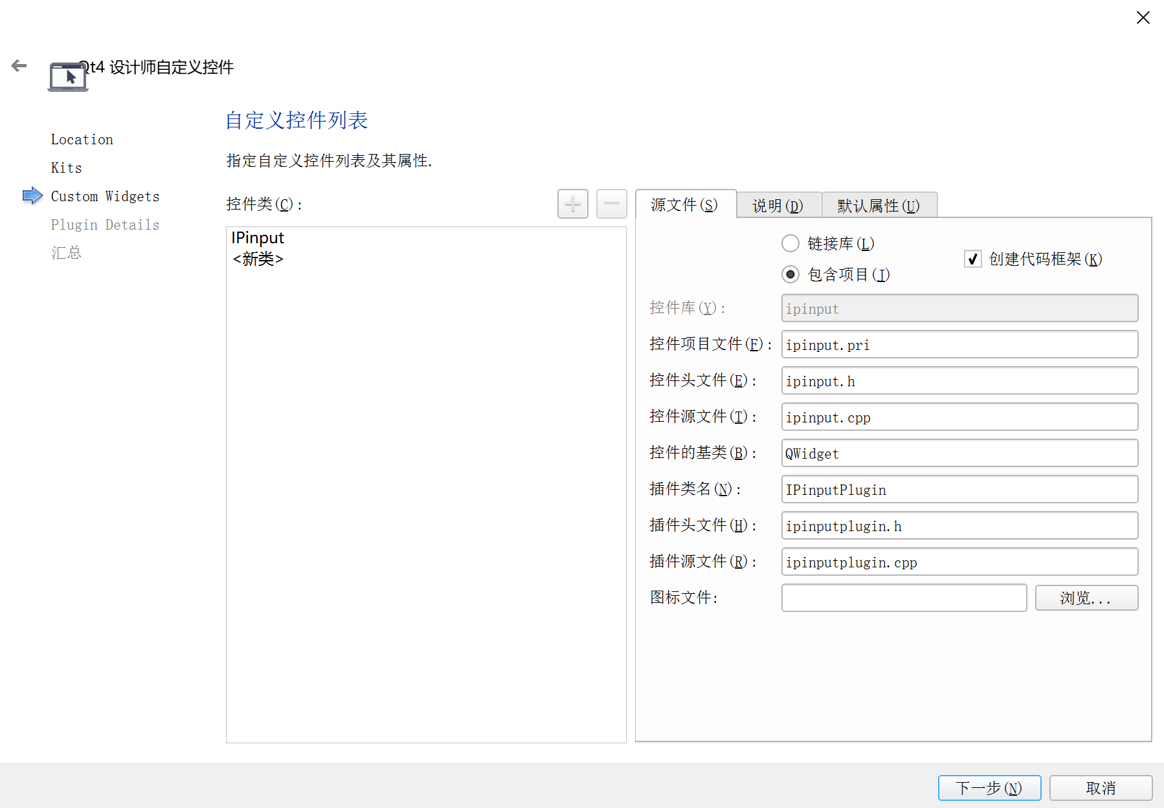Click the 图标文件 input field
Image resolution: width=1164 pixels, height=808 pixels.
[904, 598]
